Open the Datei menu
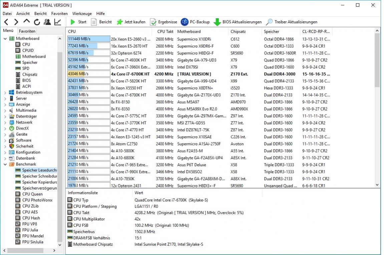384x255 pixels. pos(7,14)
